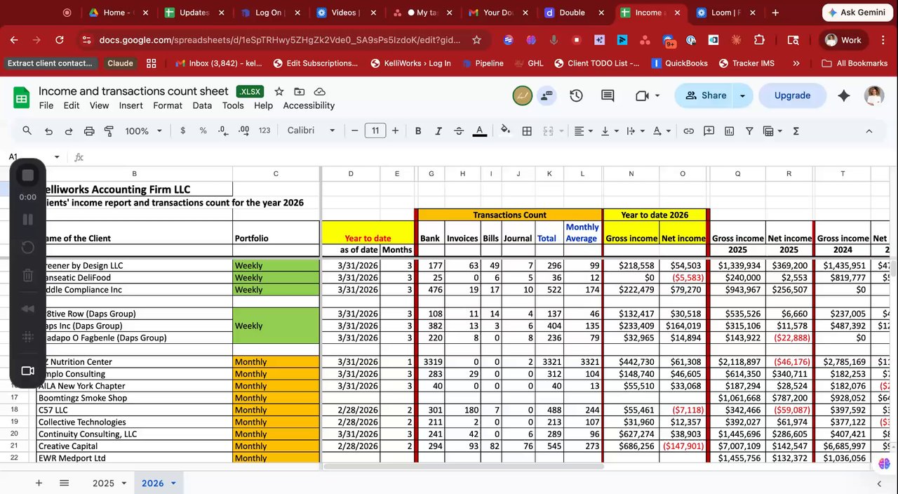Collapse the toolbar with hide menus arrow
The height and width of the screenshot is (494, 898).
869,131
